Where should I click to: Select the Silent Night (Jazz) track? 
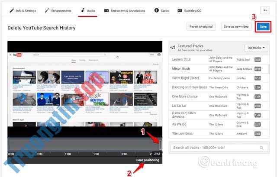(x=219, y=78)
